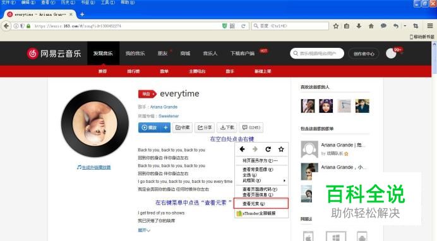437x241 pixels.
Task: Select 查看背景图像 in the context menu
Action: (261, 170)
